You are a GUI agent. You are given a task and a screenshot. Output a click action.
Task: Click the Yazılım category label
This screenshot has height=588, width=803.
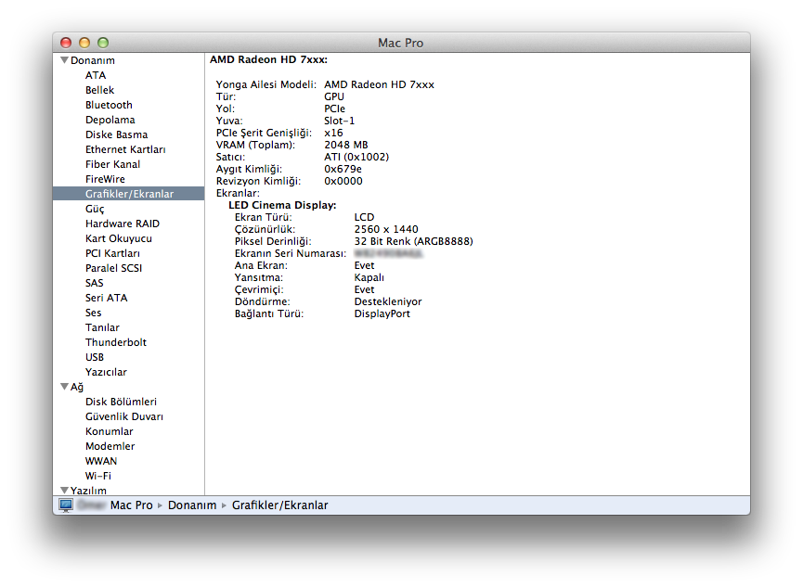[x=88, y=491]
